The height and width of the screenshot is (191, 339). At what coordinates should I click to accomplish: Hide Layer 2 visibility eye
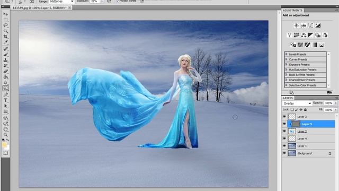tap(284, 131)
